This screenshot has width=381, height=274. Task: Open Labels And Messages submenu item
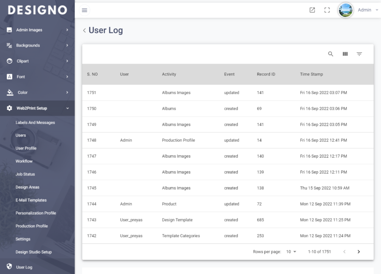click(35, 123)
